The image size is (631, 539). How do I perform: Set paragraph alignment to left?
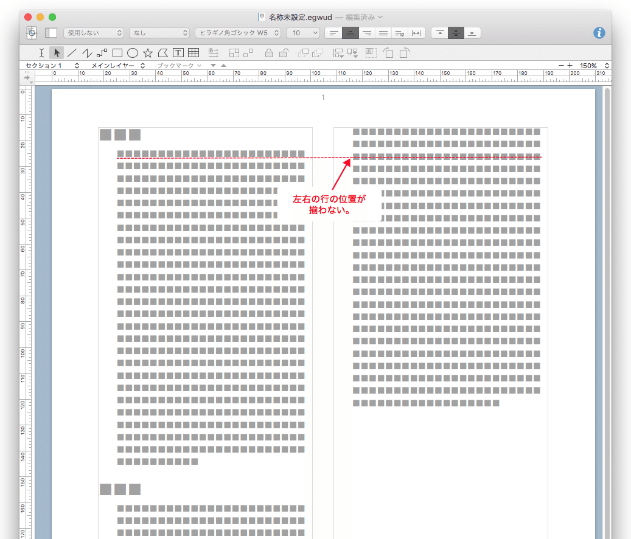(x=333, y=33)
